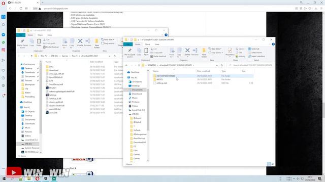This screenshot has width=325, height=182.
Task: Open the Share tab in SEASON UPDATE window
Action: [x=147, y=44]
